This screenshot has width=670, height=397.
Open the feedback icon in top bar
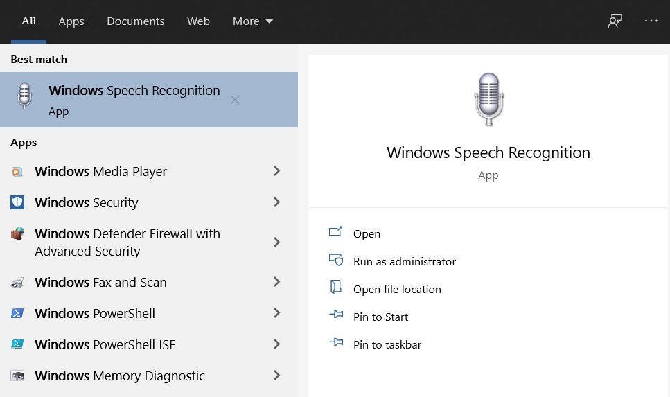[x=615, y=21]
